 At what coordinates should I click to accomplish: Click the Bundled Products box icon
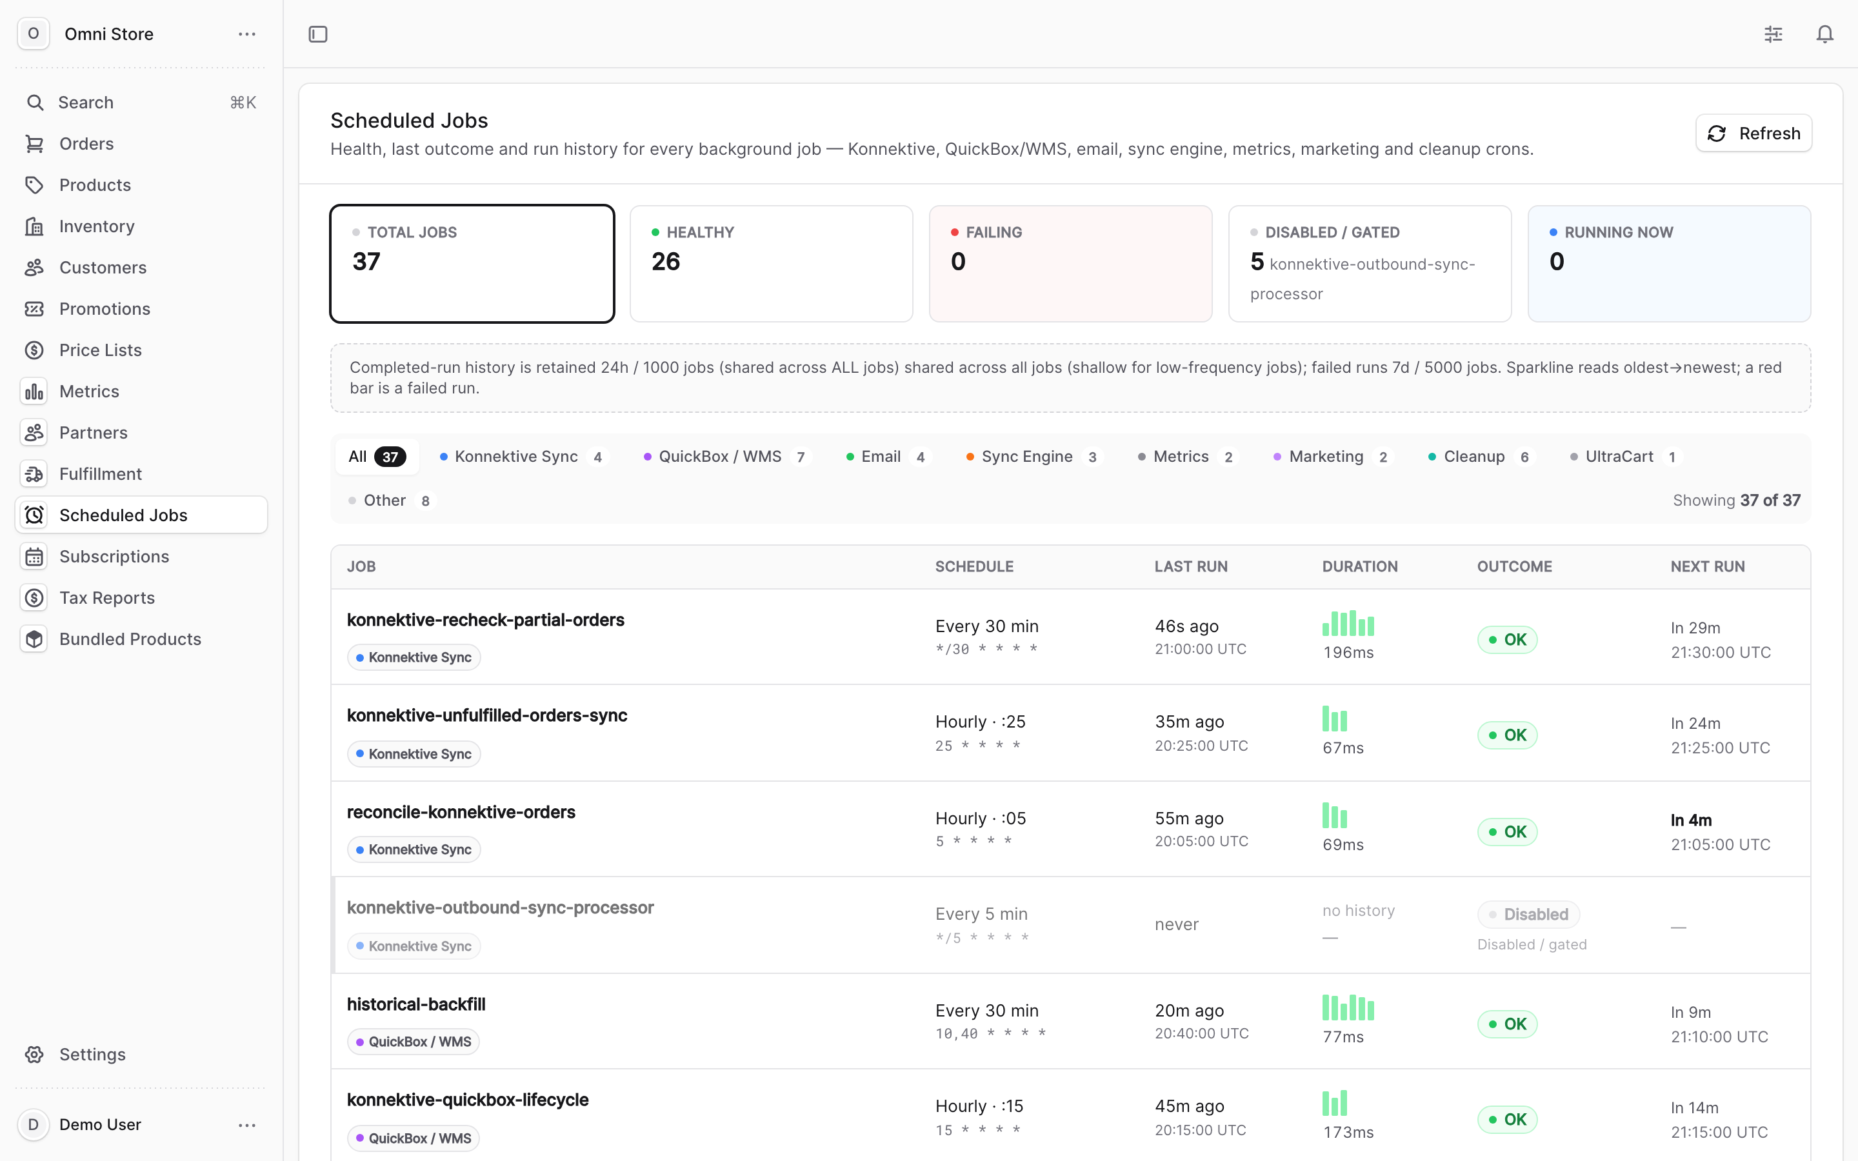[35, 639]
